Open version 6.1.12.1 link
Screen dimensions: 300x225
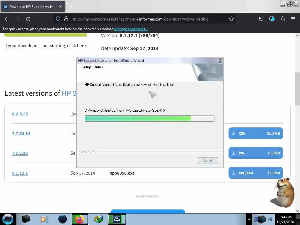click(20, 173)
